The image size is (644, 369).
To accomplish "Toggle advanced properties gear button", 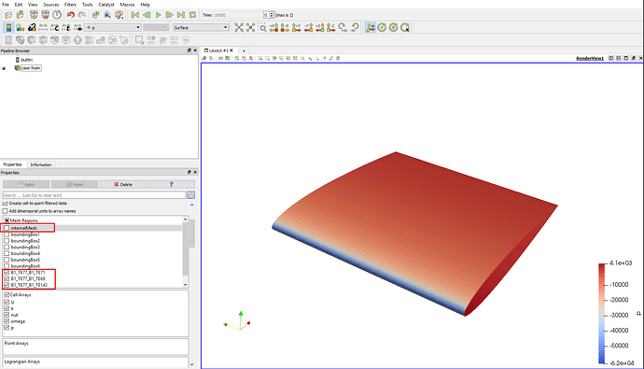I will pyautogui.click(x=190, y=195).
